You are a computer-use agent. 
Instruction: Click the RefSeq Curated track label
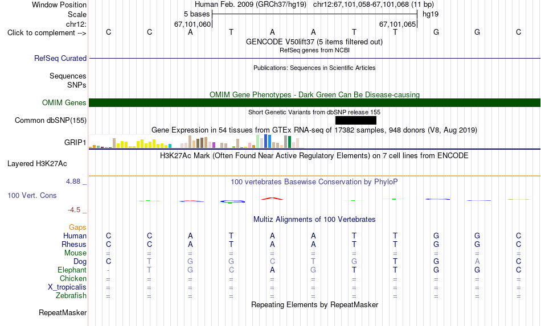click(x=60, y=58)
